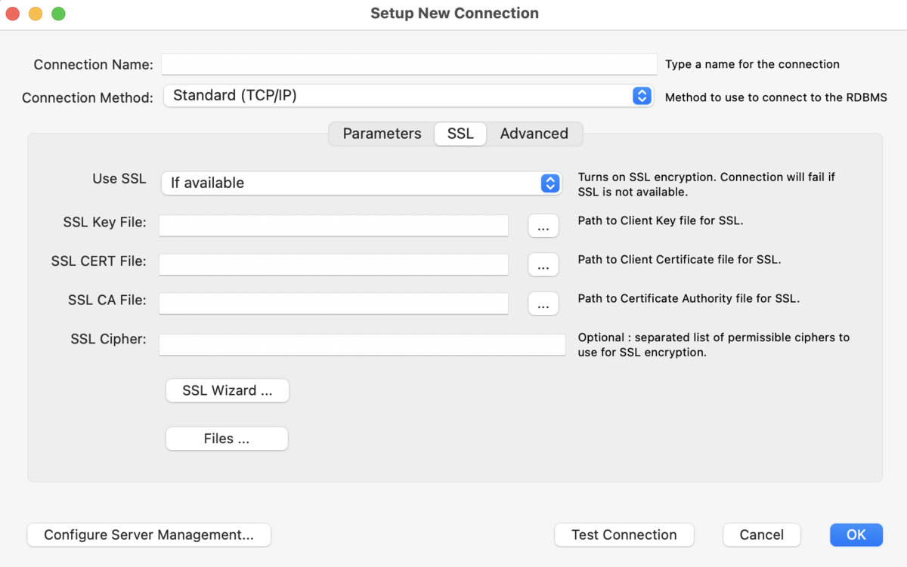The image size is (907, 567).
Task: Click into the SSL Key File field
Action: [x=333, y=225]
